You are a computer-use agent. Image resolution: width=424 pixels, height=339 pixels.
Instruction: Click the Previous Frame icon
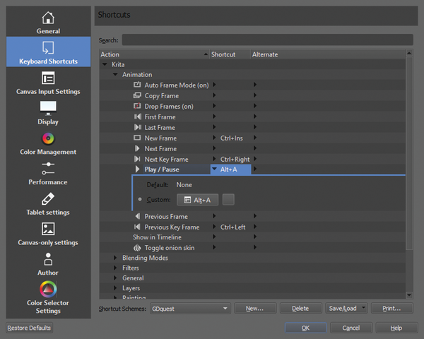coord(137,216)
